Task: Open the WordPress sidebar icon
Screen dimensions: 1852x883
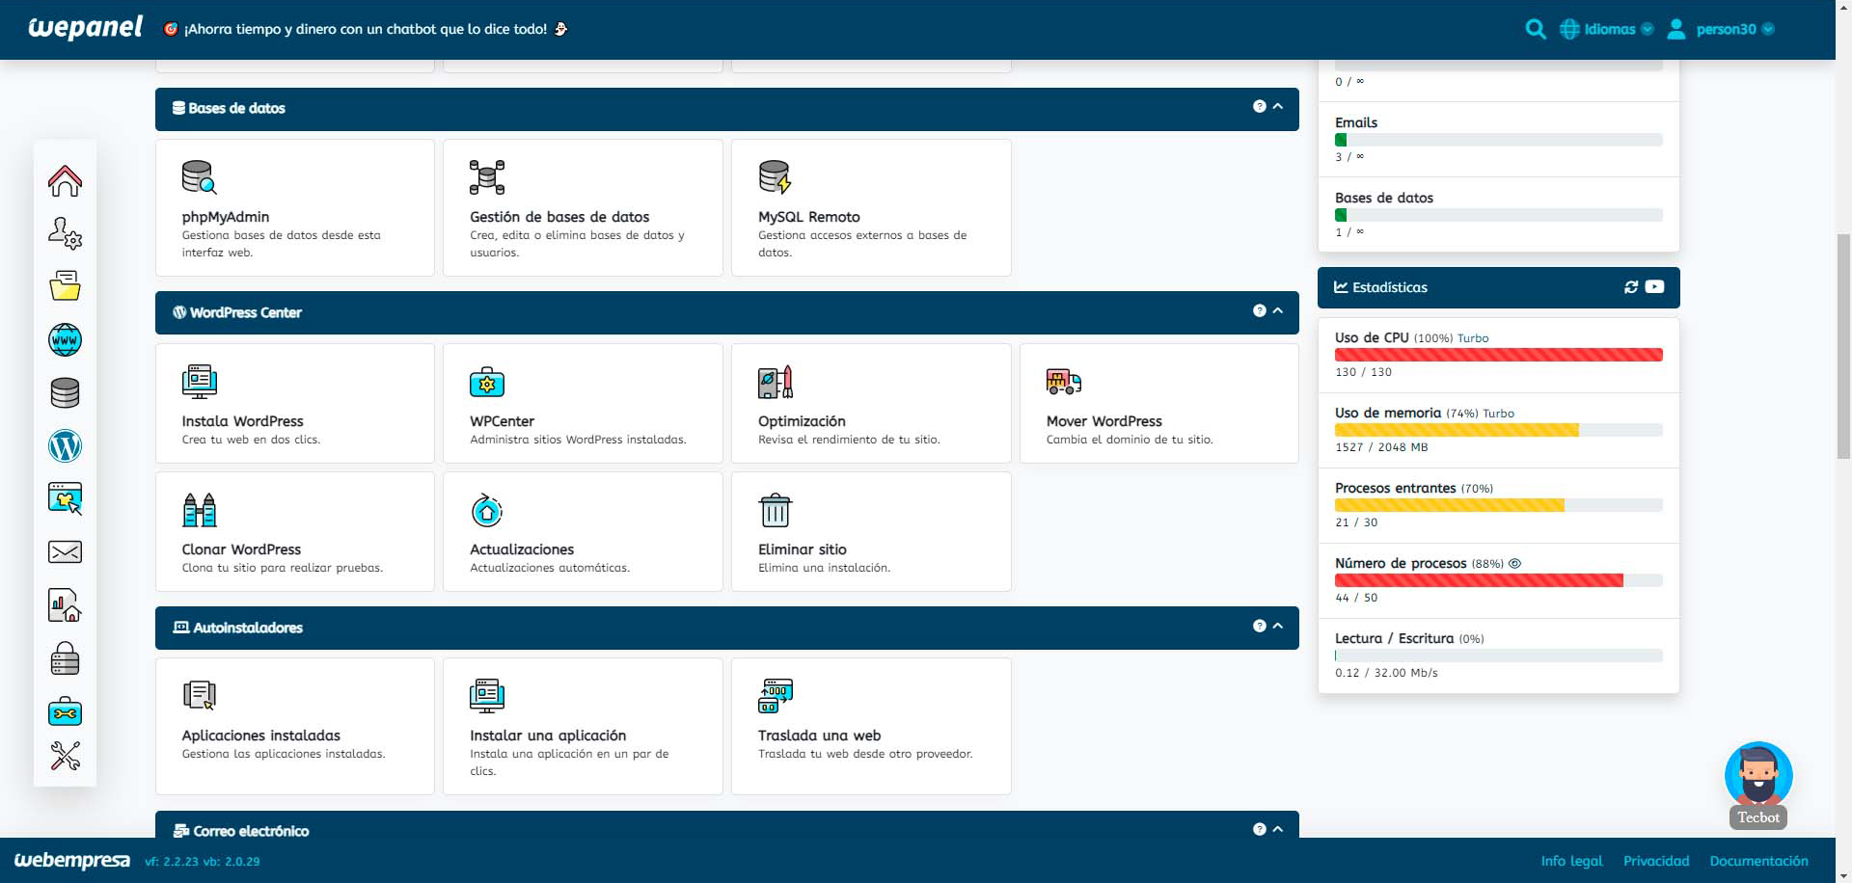Action: tap(65, 445)
